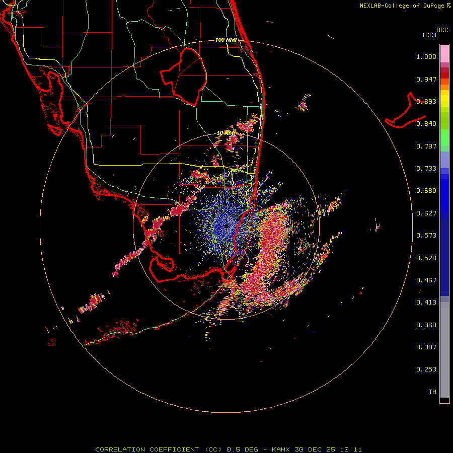Click the 100 NMI range ring label
453x453 pixels.
(x=226, y=40)
